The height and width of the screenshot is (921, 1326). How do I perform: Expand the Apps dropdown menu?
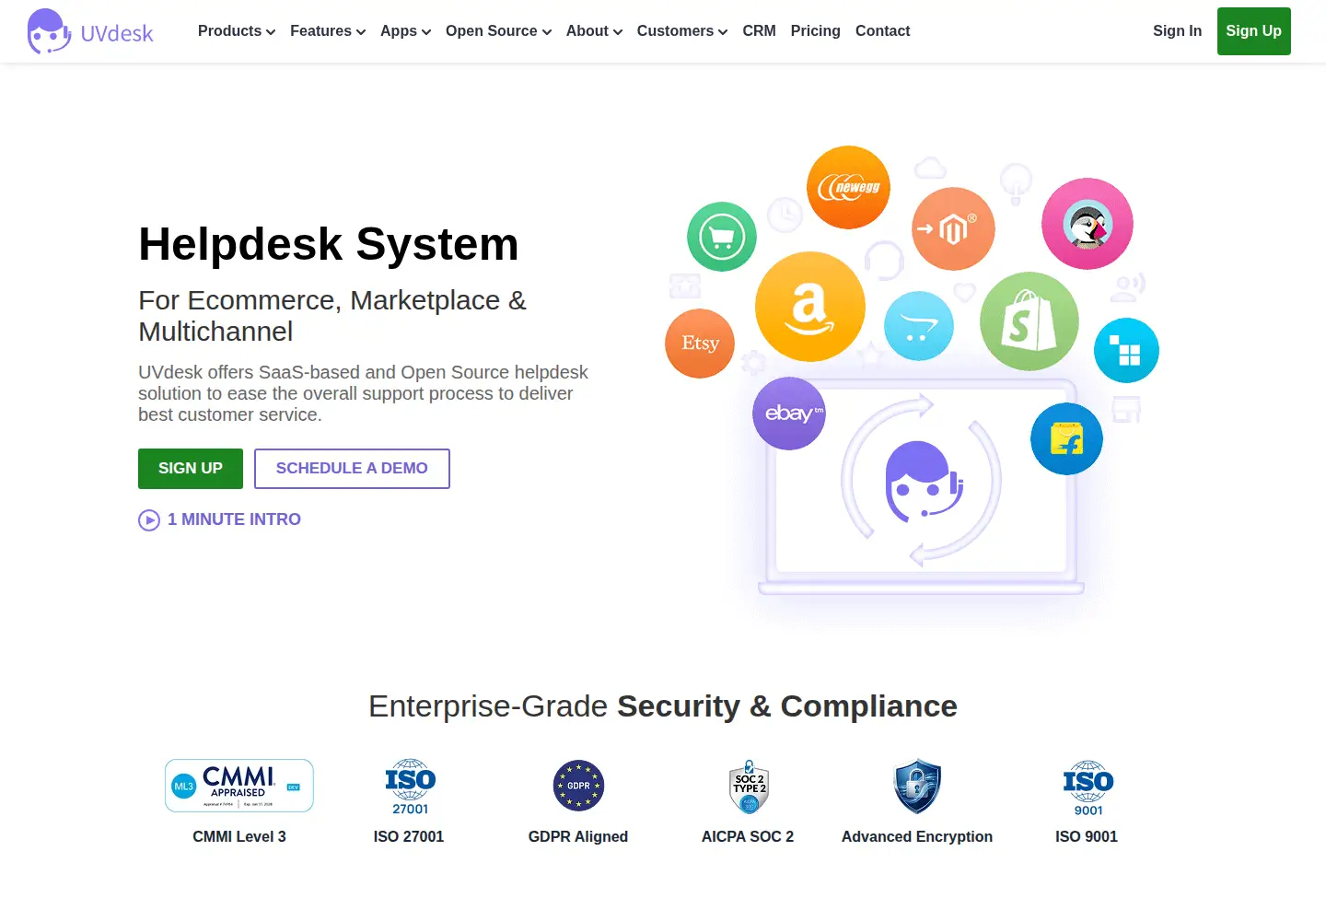click(x=406, y=31)
